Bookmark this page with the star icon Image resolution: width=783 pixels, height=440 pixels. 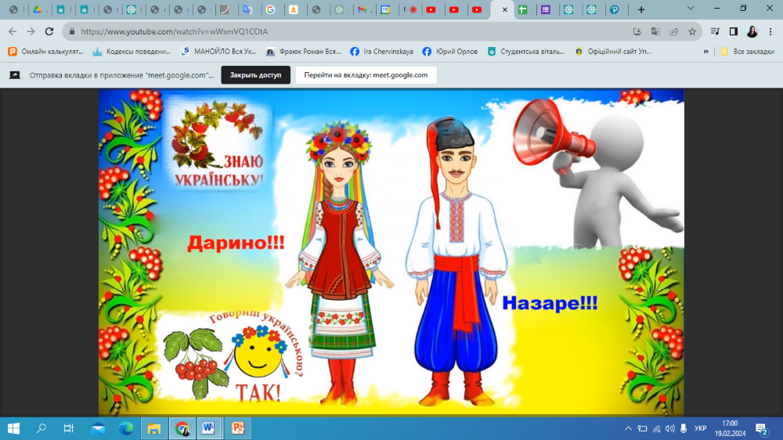(x=692, y=31)
